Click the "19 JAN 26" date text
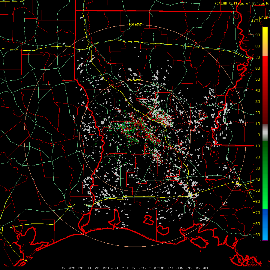 180,268
